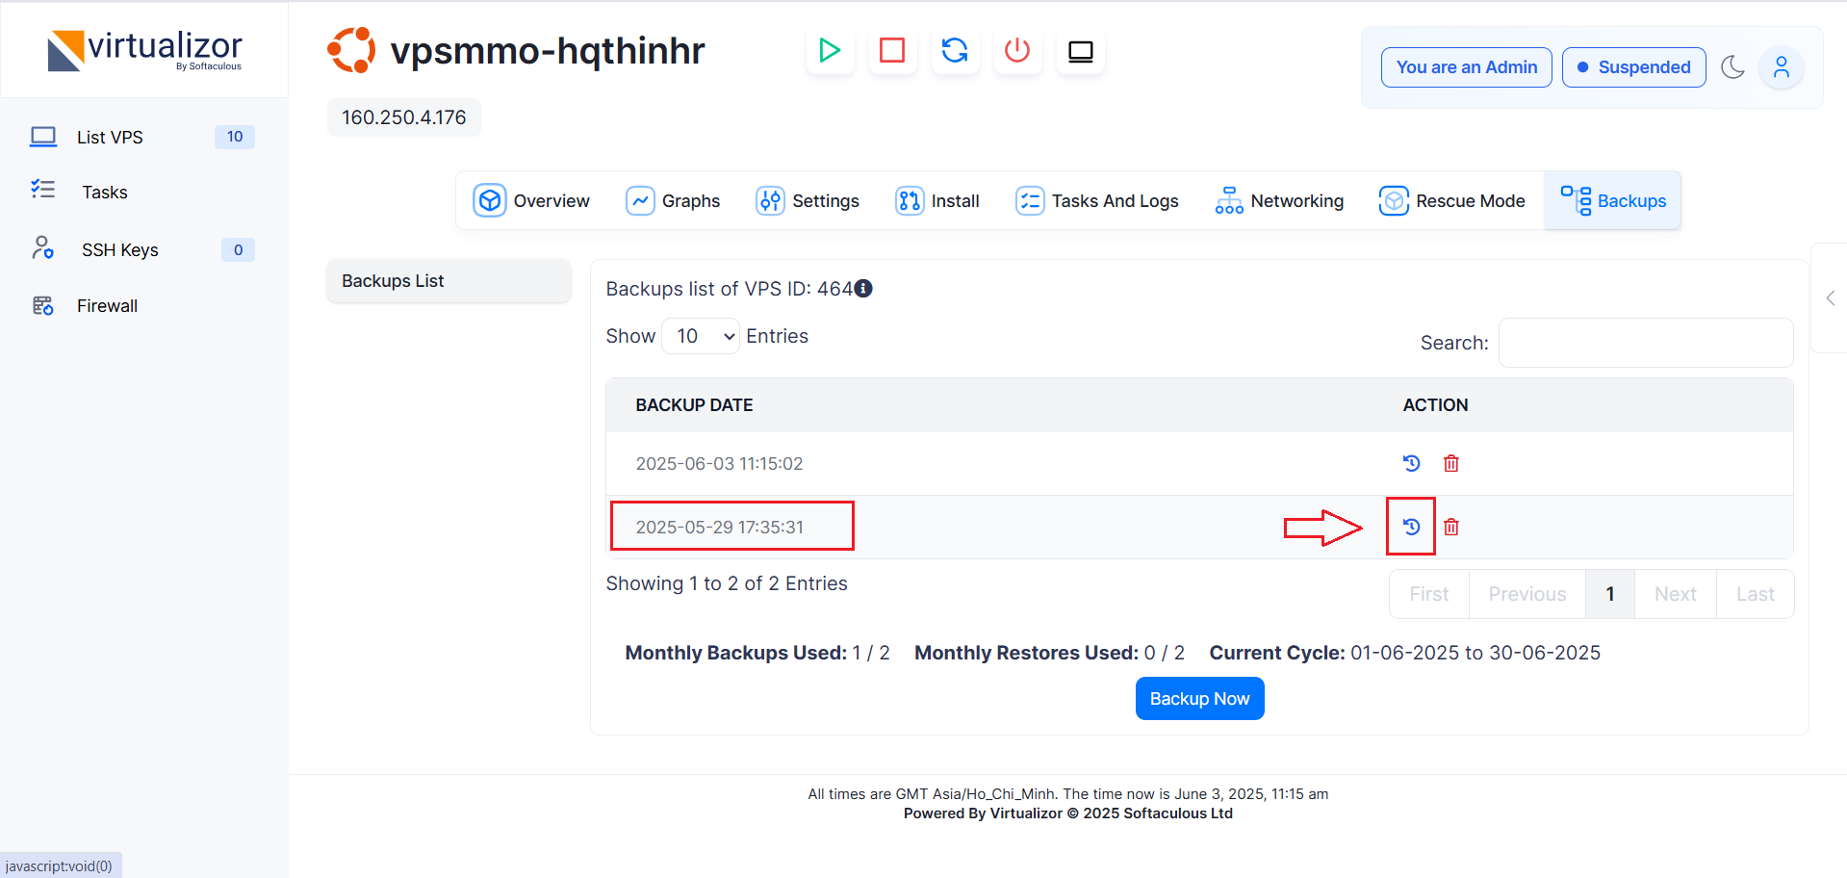Click the Backup Now button
This screenshot has width=1847, height=878.
point(1199,699)
